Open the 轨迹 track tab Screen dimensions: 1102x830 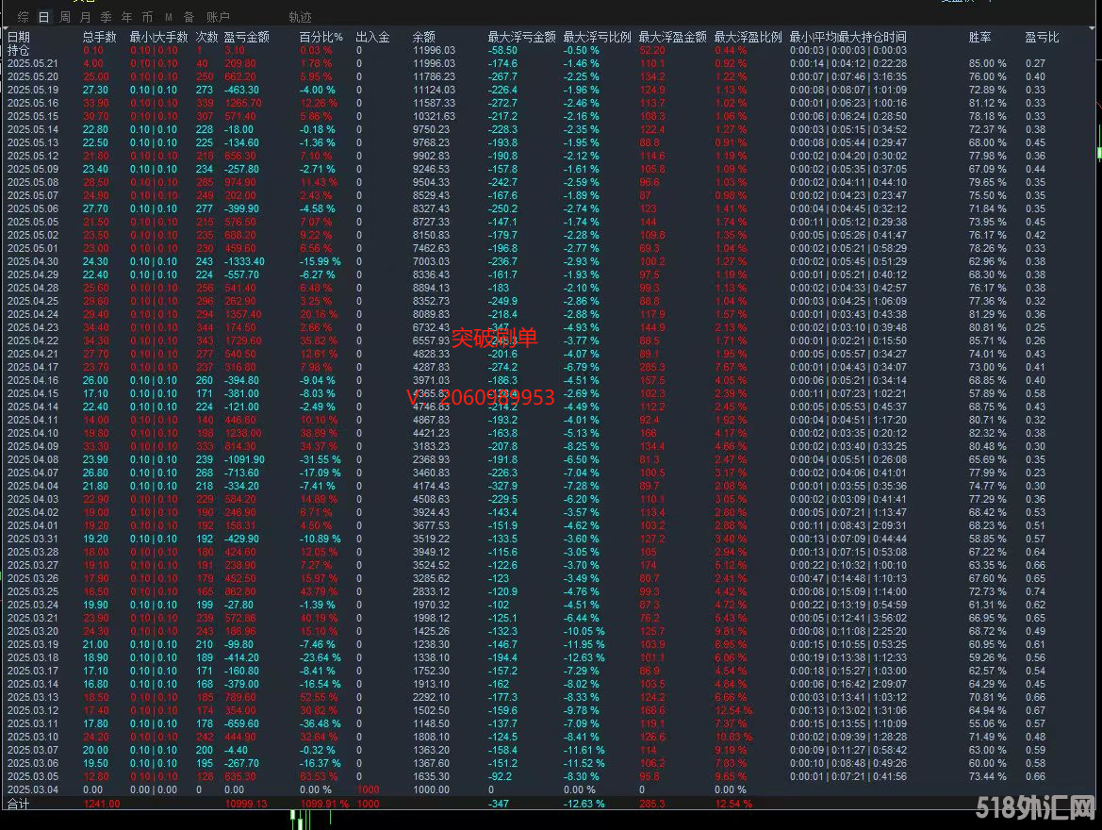[300, 17]
